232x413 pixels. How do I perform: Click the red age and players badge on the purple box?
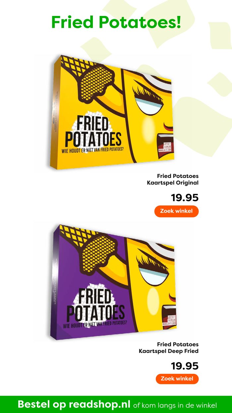[x=169, y=320]
